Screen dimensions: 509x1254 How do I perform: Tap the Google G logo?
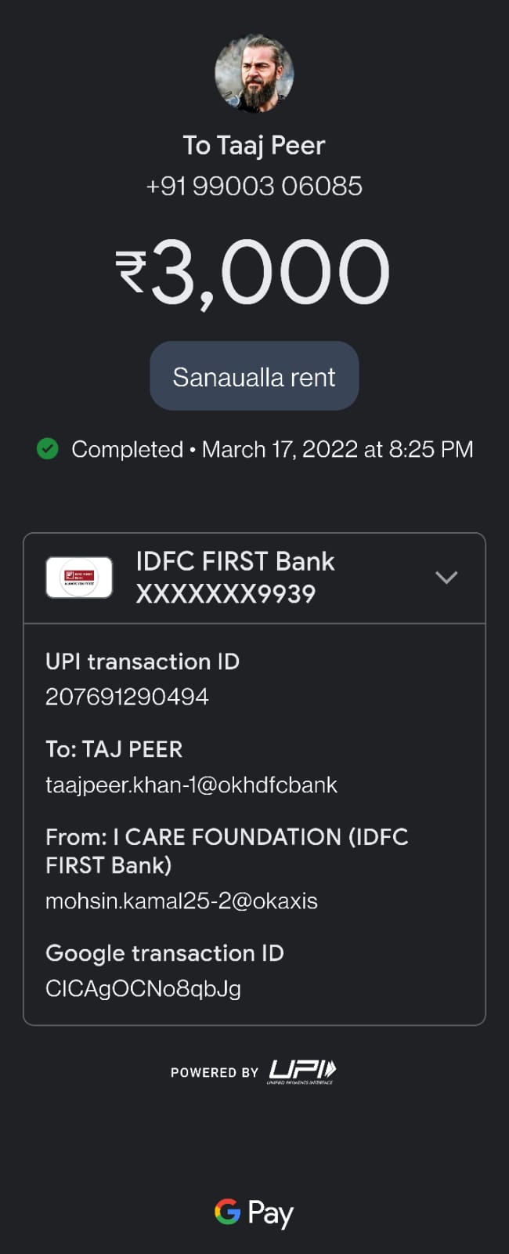point(227,1212)
